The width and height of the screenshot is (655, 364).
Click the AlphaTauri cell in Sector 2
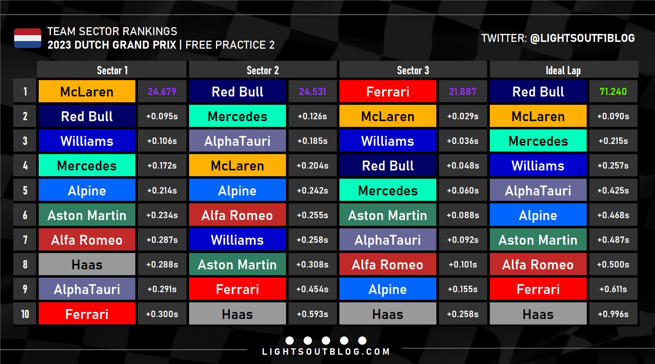click(x=237, y=141)
